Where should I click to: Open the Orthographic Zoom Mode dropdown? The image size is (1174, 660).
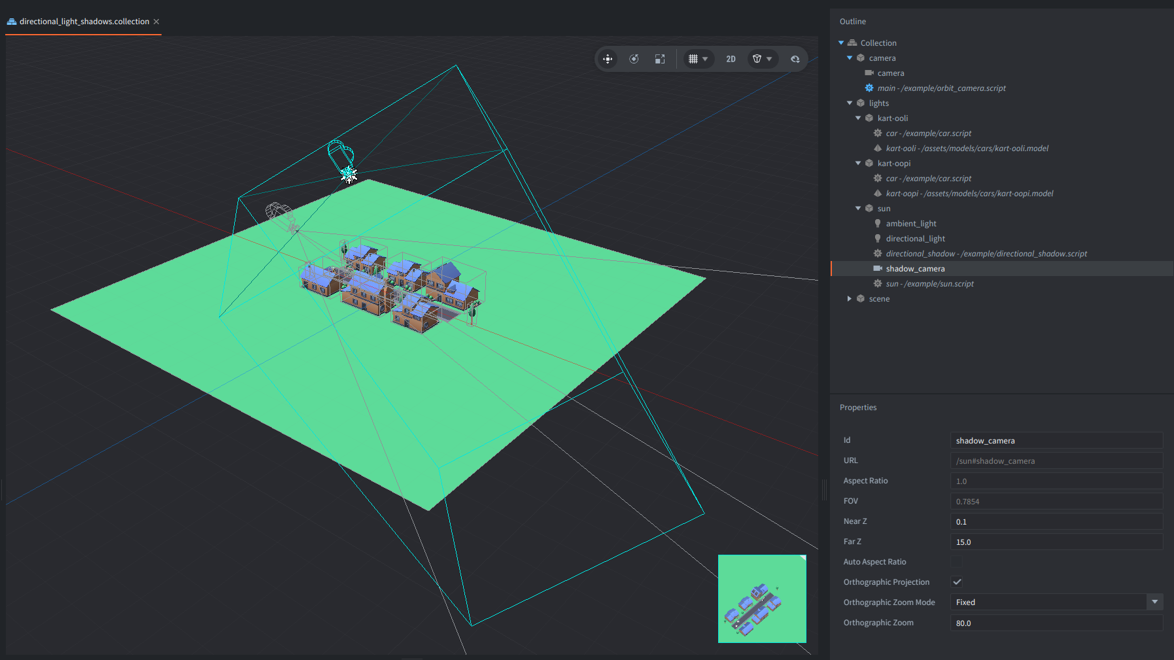[x=1057, y=602]
